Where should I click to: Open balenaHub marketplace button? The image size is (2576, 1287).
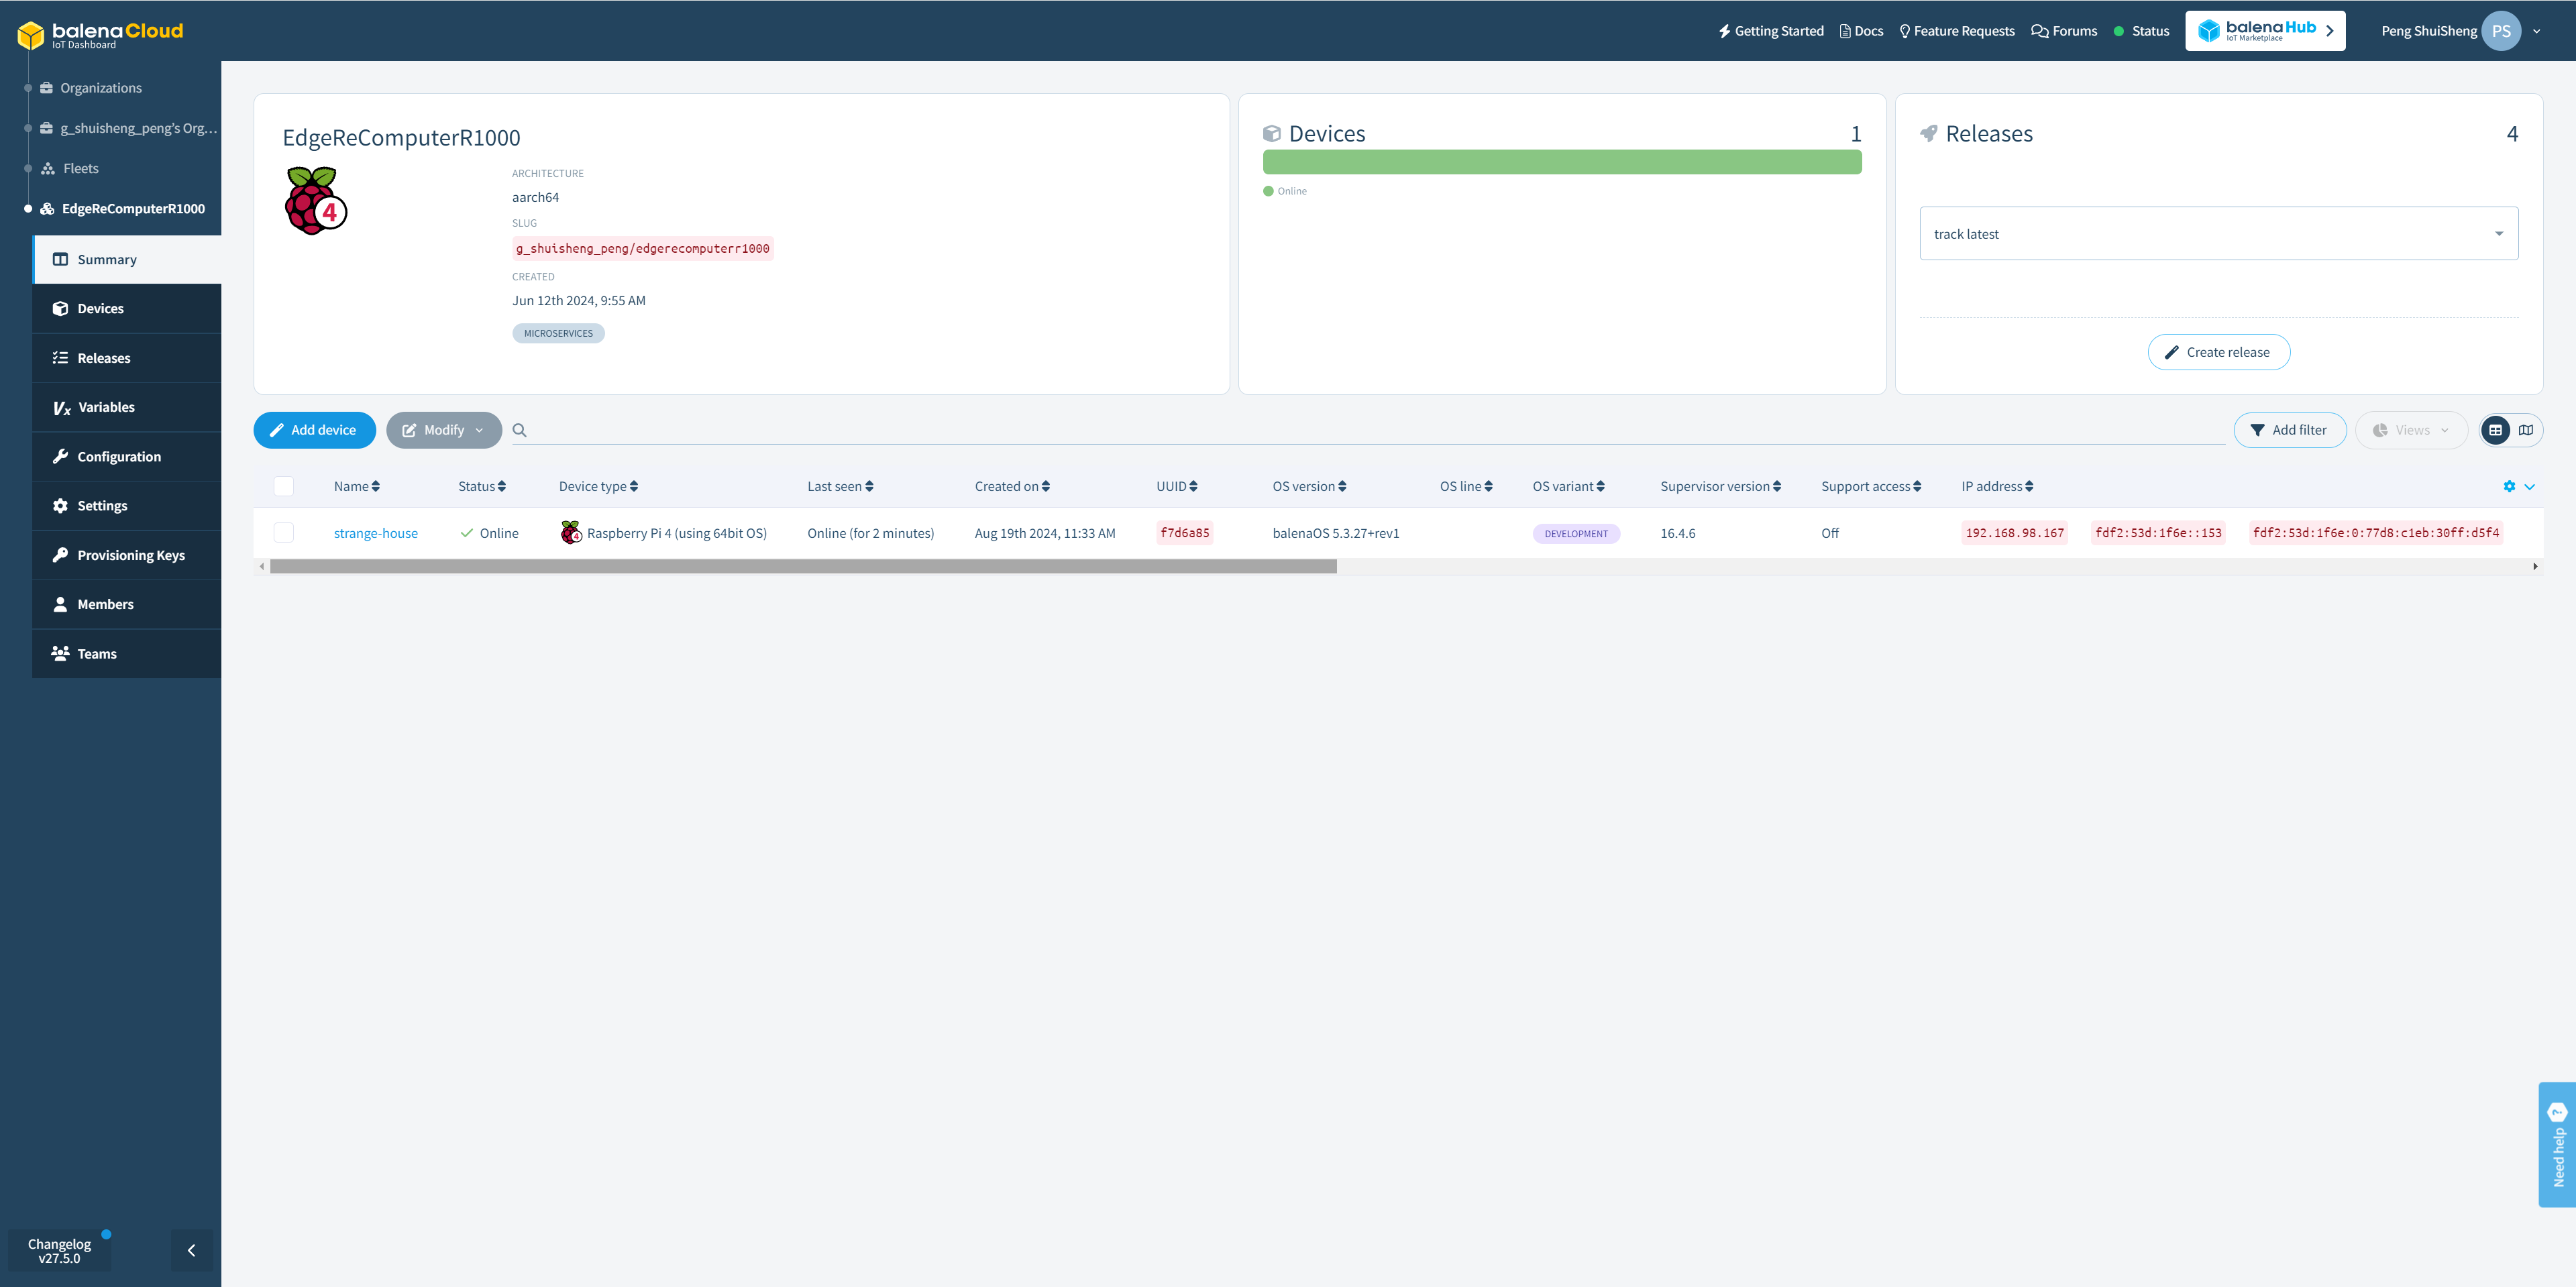coord(2265,31)
